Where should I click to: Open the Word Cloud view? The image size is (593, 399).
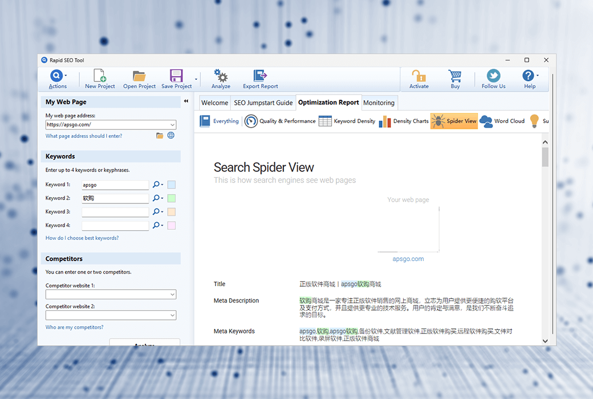502,121
